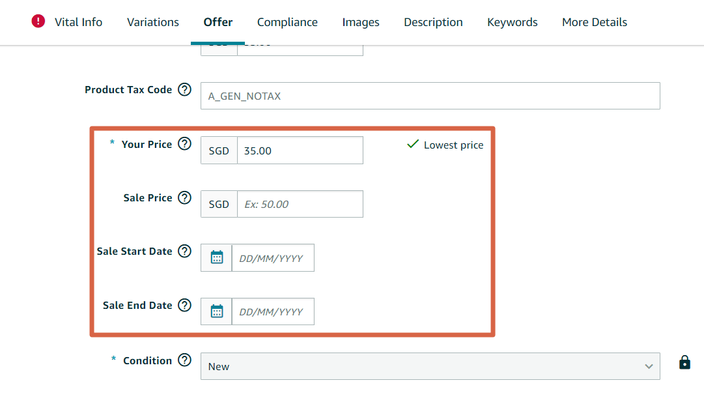Click the Condition help icon

tap(185, 360)
